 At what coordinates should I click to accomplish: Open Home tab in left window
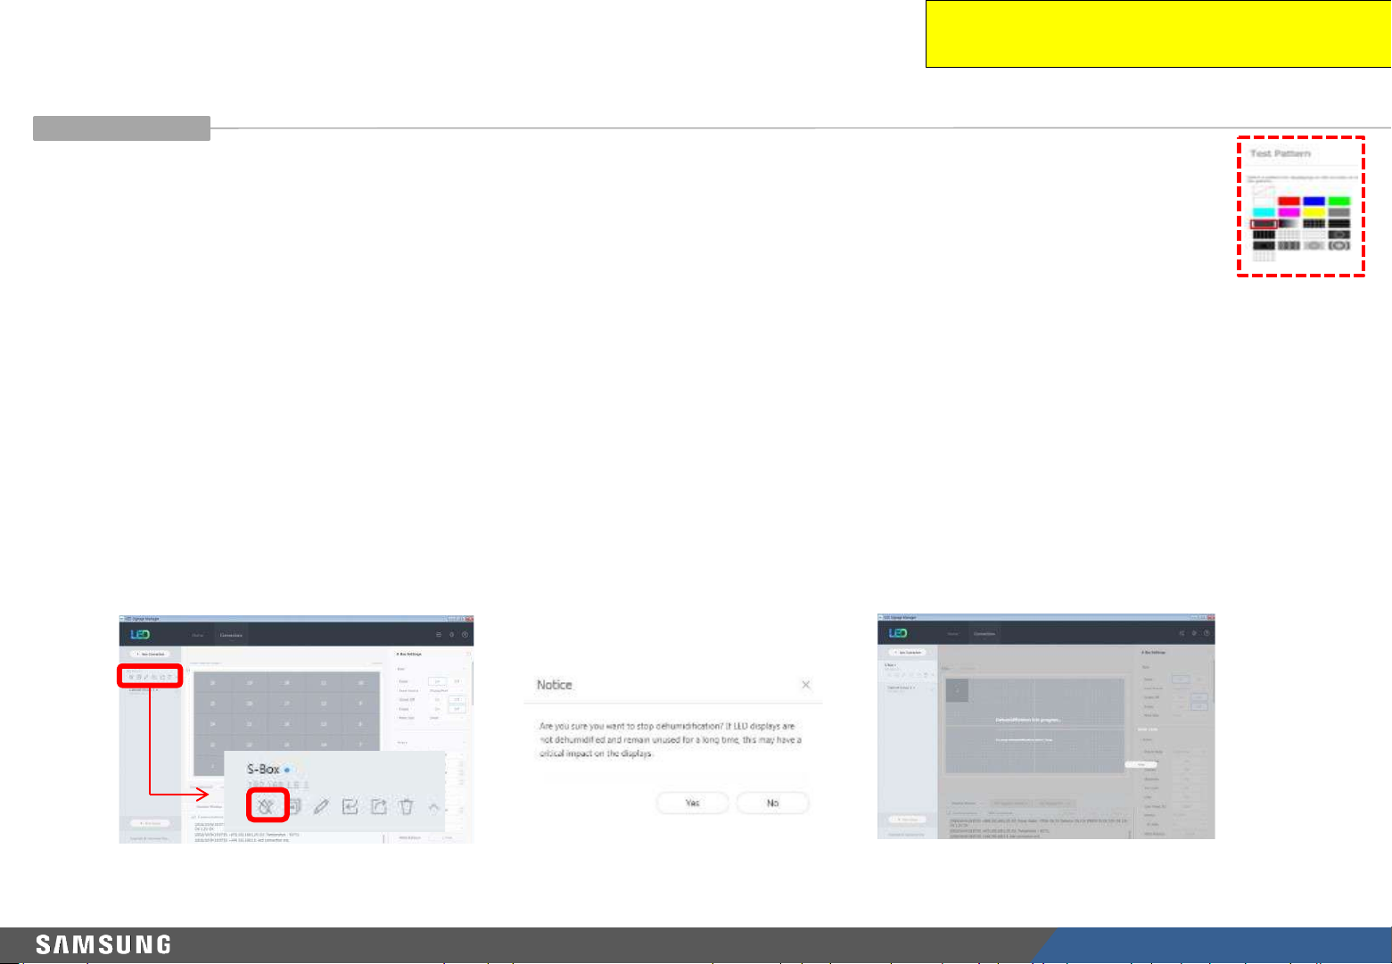pyautogui.click(x=198, y=635)
